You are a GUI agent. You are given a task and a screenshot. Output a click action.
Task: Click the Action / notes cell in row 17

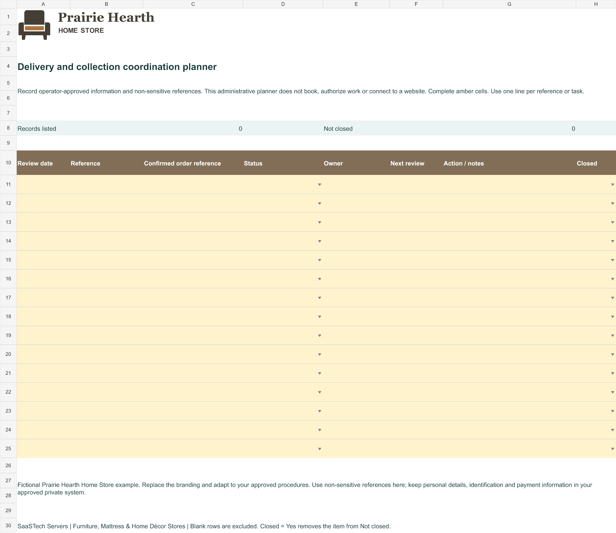509,298
